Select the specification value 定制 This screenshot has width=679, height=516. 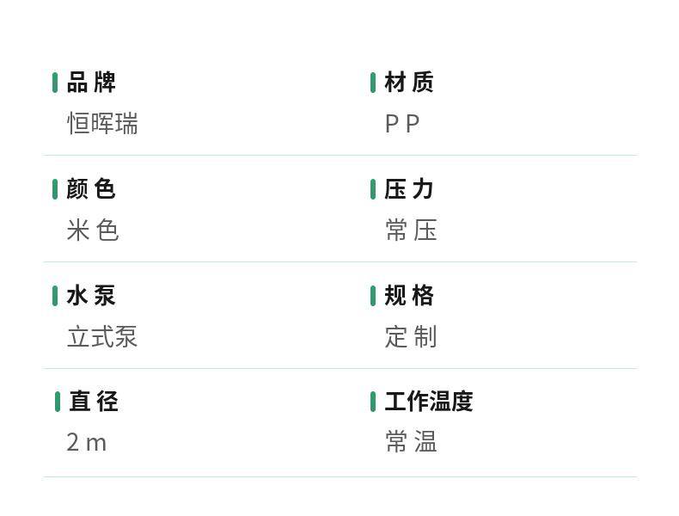pyautogui.click(x=411, y=336)
